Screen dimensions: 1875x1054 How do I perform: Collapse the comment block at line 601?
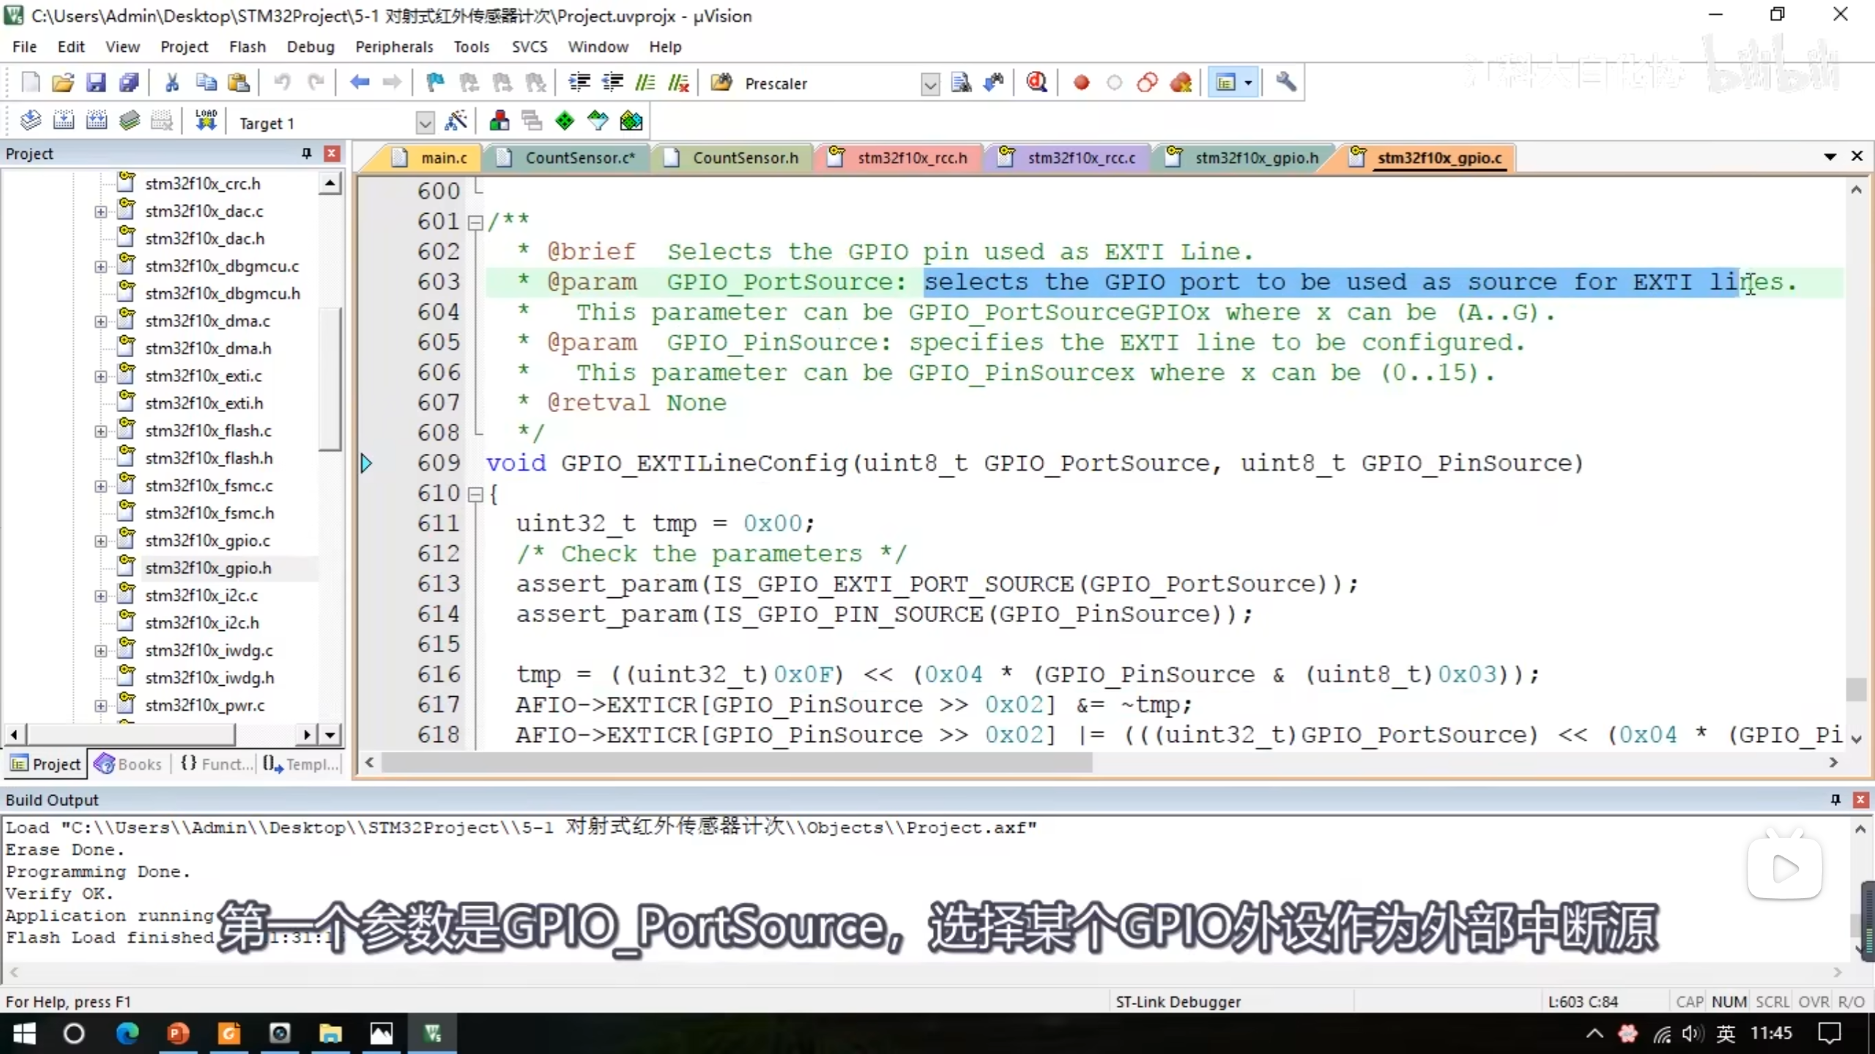(475, 222)
